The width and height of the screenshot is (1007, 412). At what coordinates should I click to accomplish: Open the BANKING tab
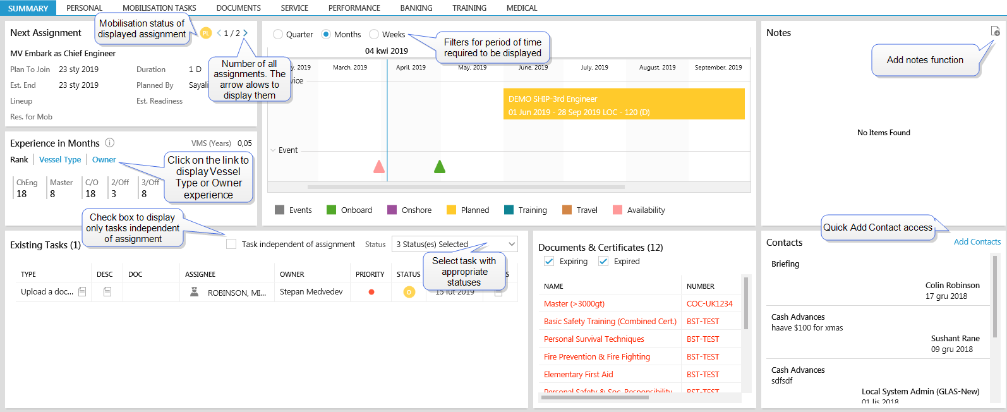[416, 8]
